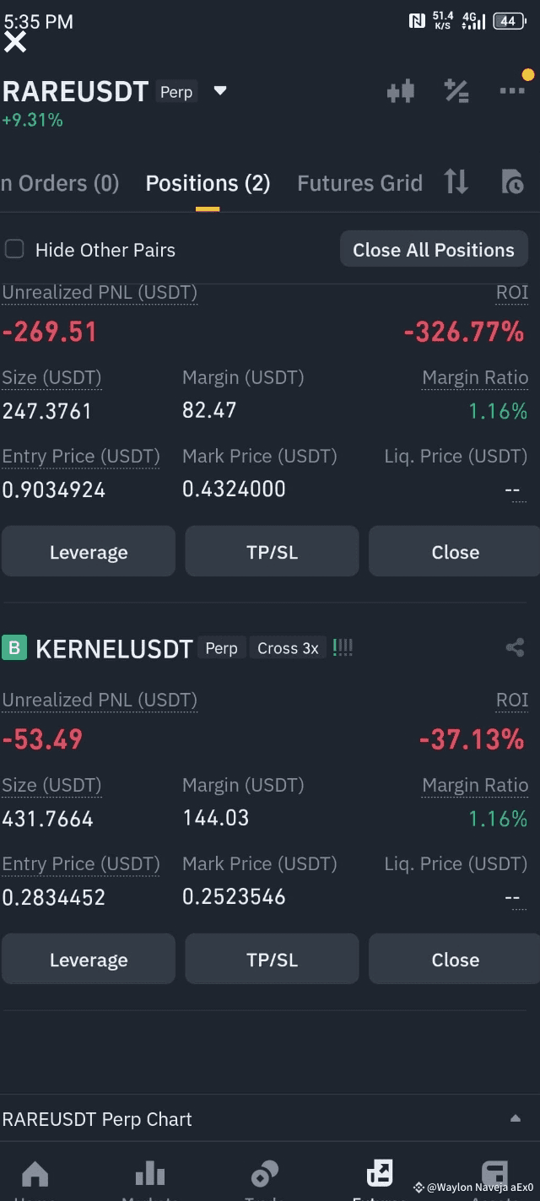This screenshot has height=1201, width=540.
Task: Expand the RAREUSDT pair selector arrow
Action: point(220,90)
